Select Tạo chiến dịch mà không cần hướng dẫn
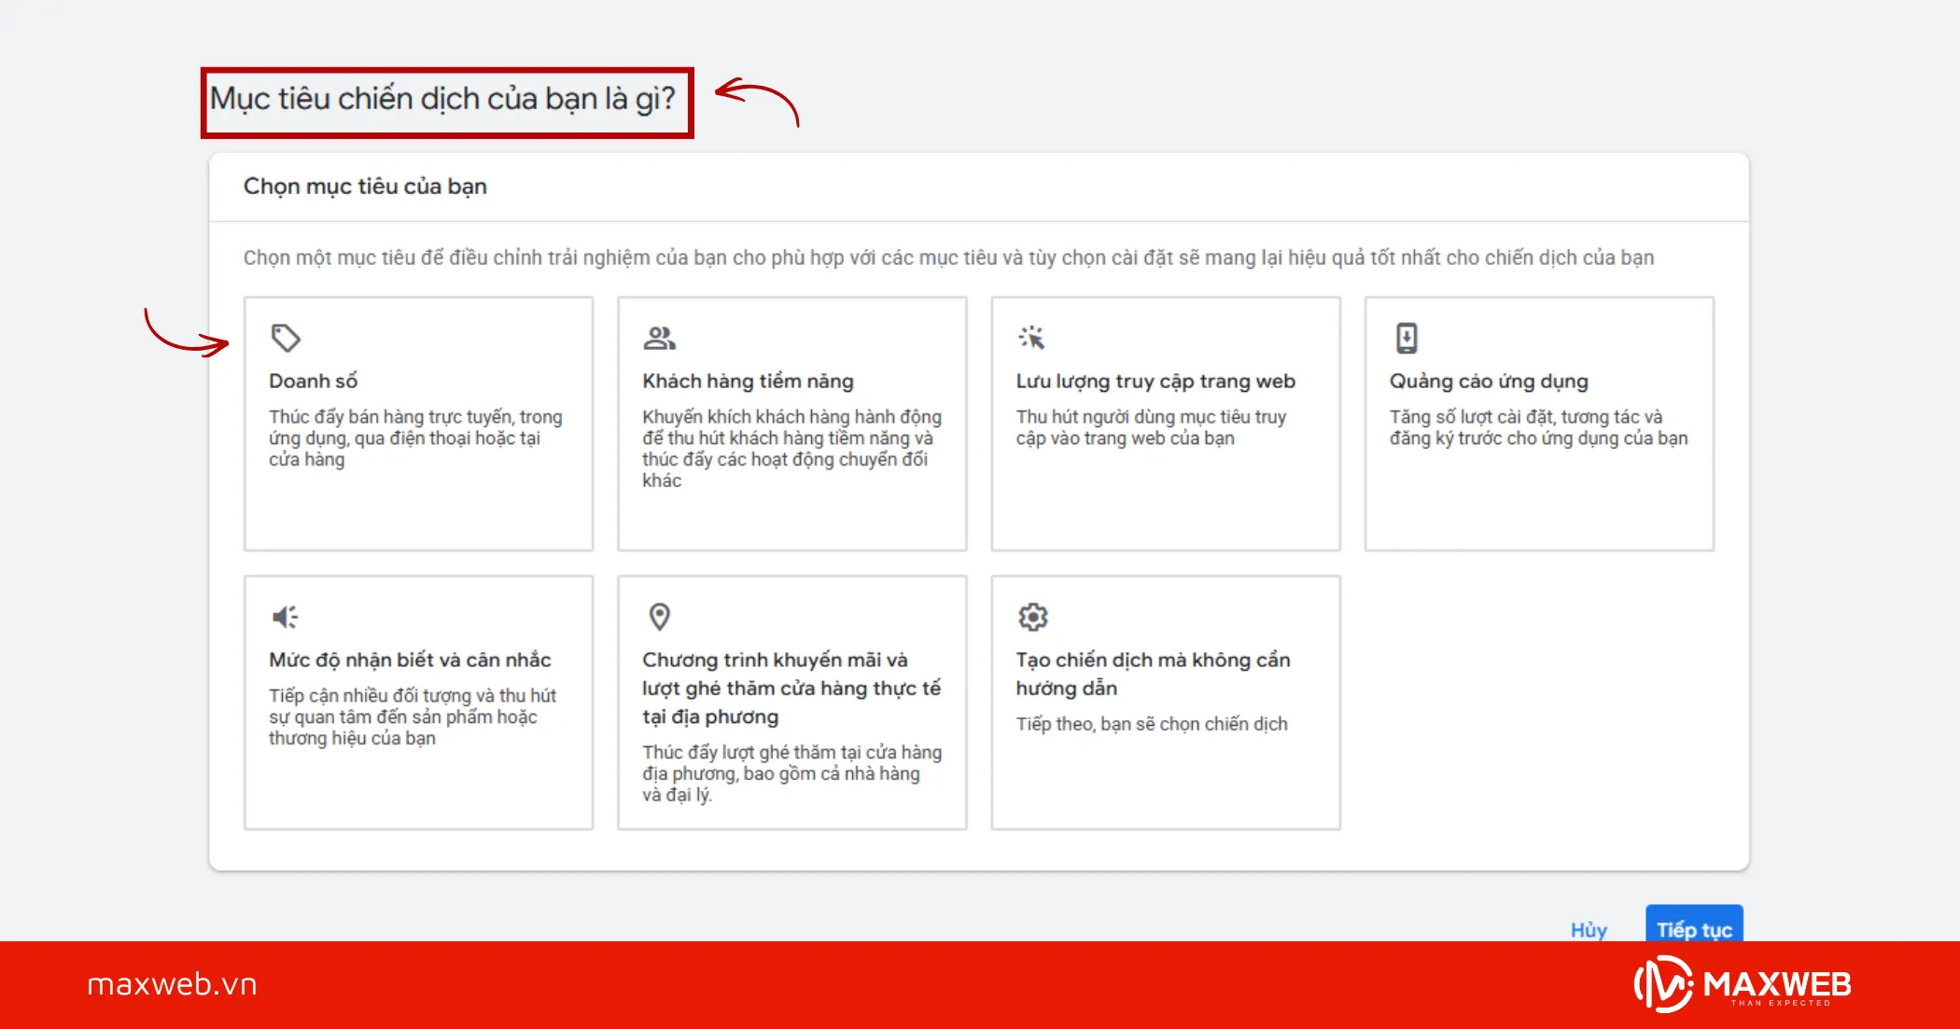 pyautogui.click(x=1165, y=702)
